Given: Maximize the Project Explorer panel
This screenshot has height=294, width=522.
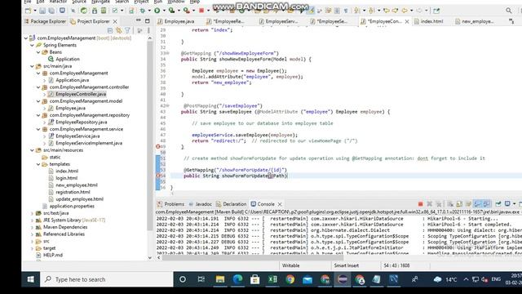Looking at the screenshot, I should coord(147,21).
